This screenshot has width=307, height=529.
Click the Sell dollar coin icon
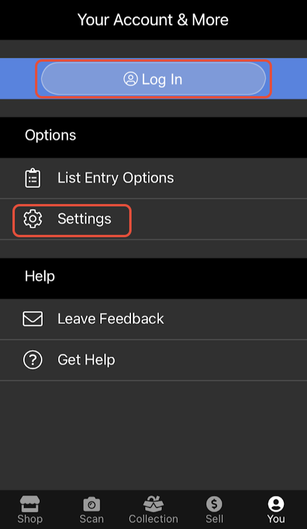click(215, 505)
